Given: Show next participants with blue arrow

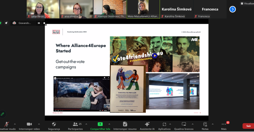Looking at the screenshot, I should (x=232, y=9).
